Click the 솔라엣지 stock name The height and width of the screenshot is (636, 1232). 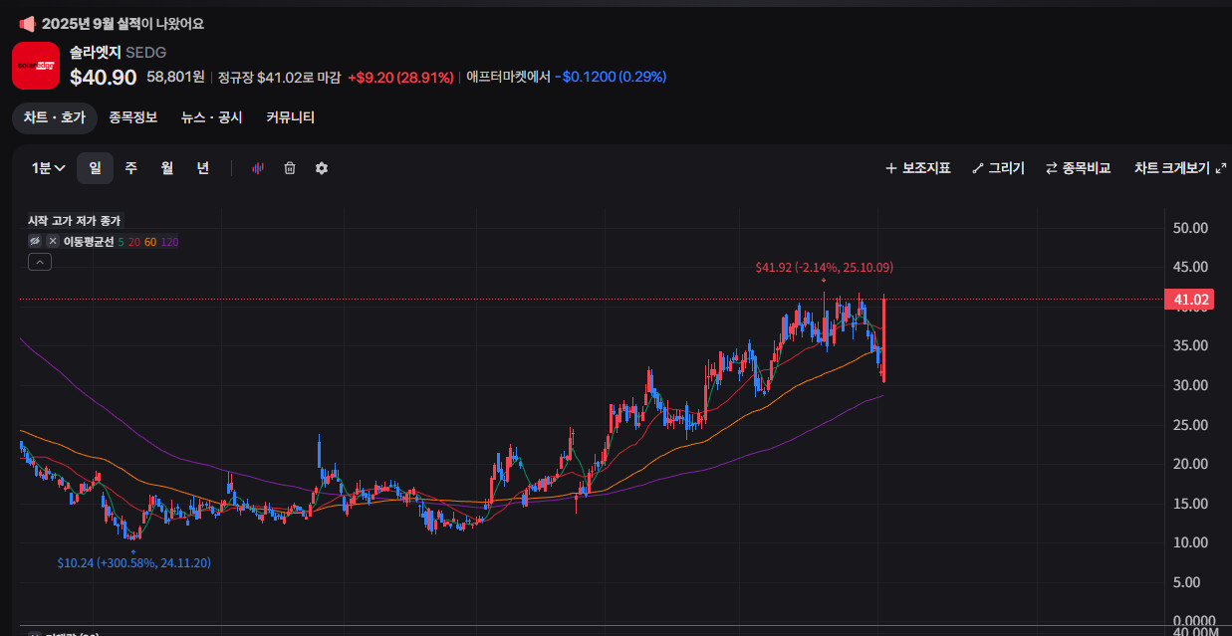(x=96, y=52)
